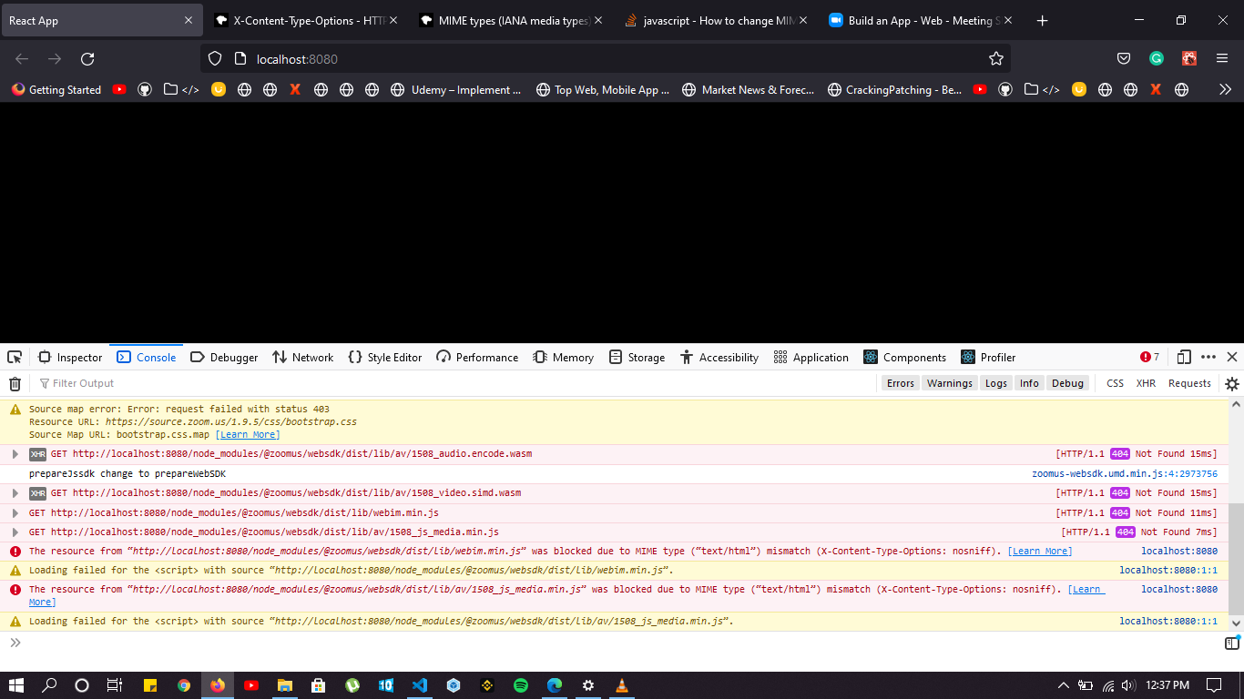Toggle the Errors filter

click(x=900, y=383)
